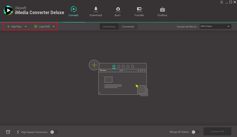Click the Convert All button
The width and height of the screenshot is (237, 137).
(x=217, y=131)
